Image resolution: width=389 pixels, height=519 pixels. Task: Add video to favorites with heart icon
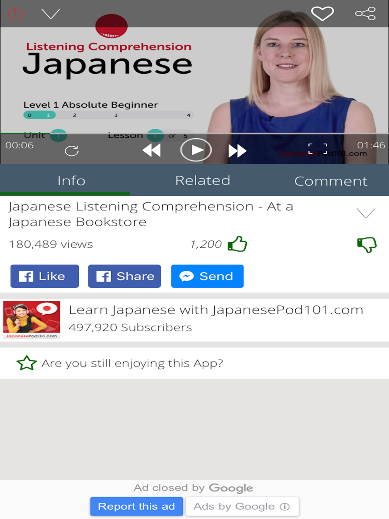click(322, 14)
